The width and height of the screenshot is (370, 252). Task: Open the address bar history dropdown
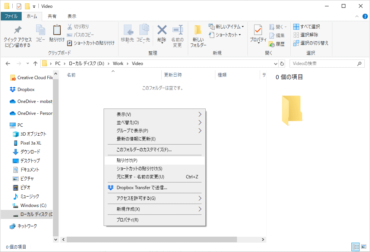[x=275, y=64]
